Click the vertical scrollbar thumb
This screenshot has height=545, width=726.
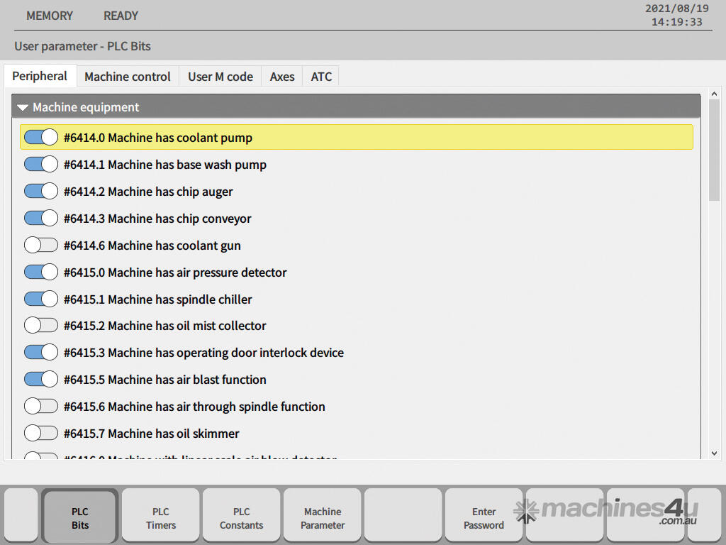(x=714, y=150)
